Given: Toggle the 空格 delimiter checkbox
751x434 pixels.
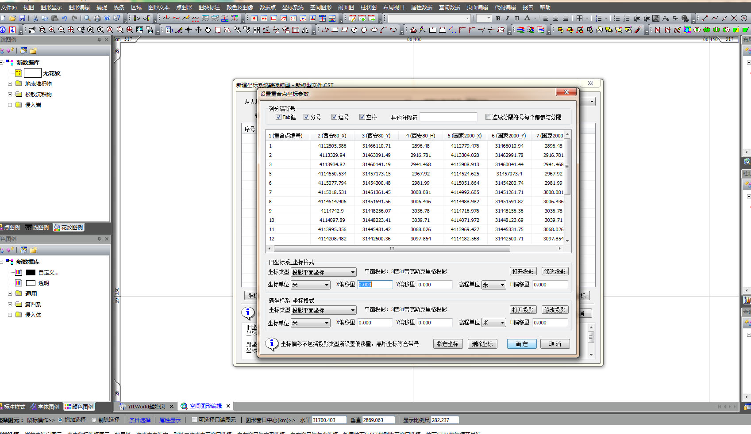Looking at the screenshot, I should 362,117.
